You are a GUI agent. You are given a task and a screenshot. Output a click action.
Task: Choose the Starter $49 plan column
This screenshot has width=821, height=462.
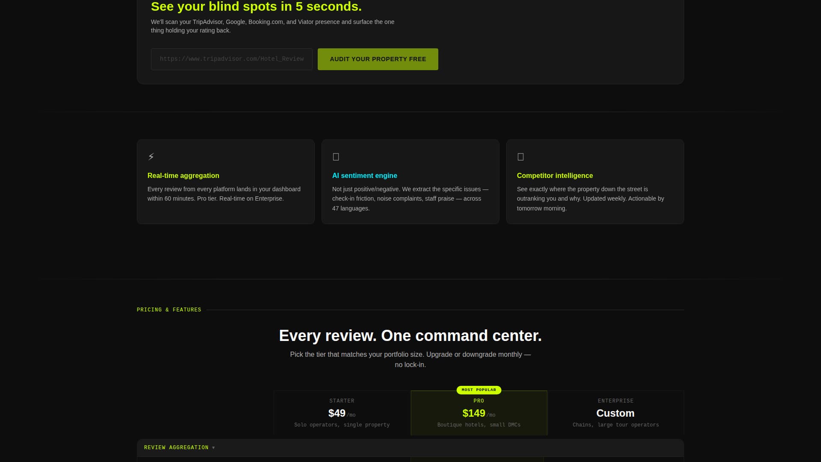tap(342, 413)
